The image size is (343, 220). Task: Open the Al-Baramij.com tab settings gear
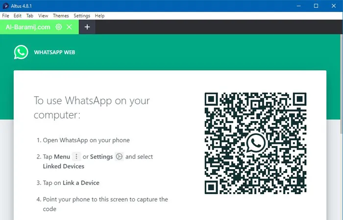point(59,27)
